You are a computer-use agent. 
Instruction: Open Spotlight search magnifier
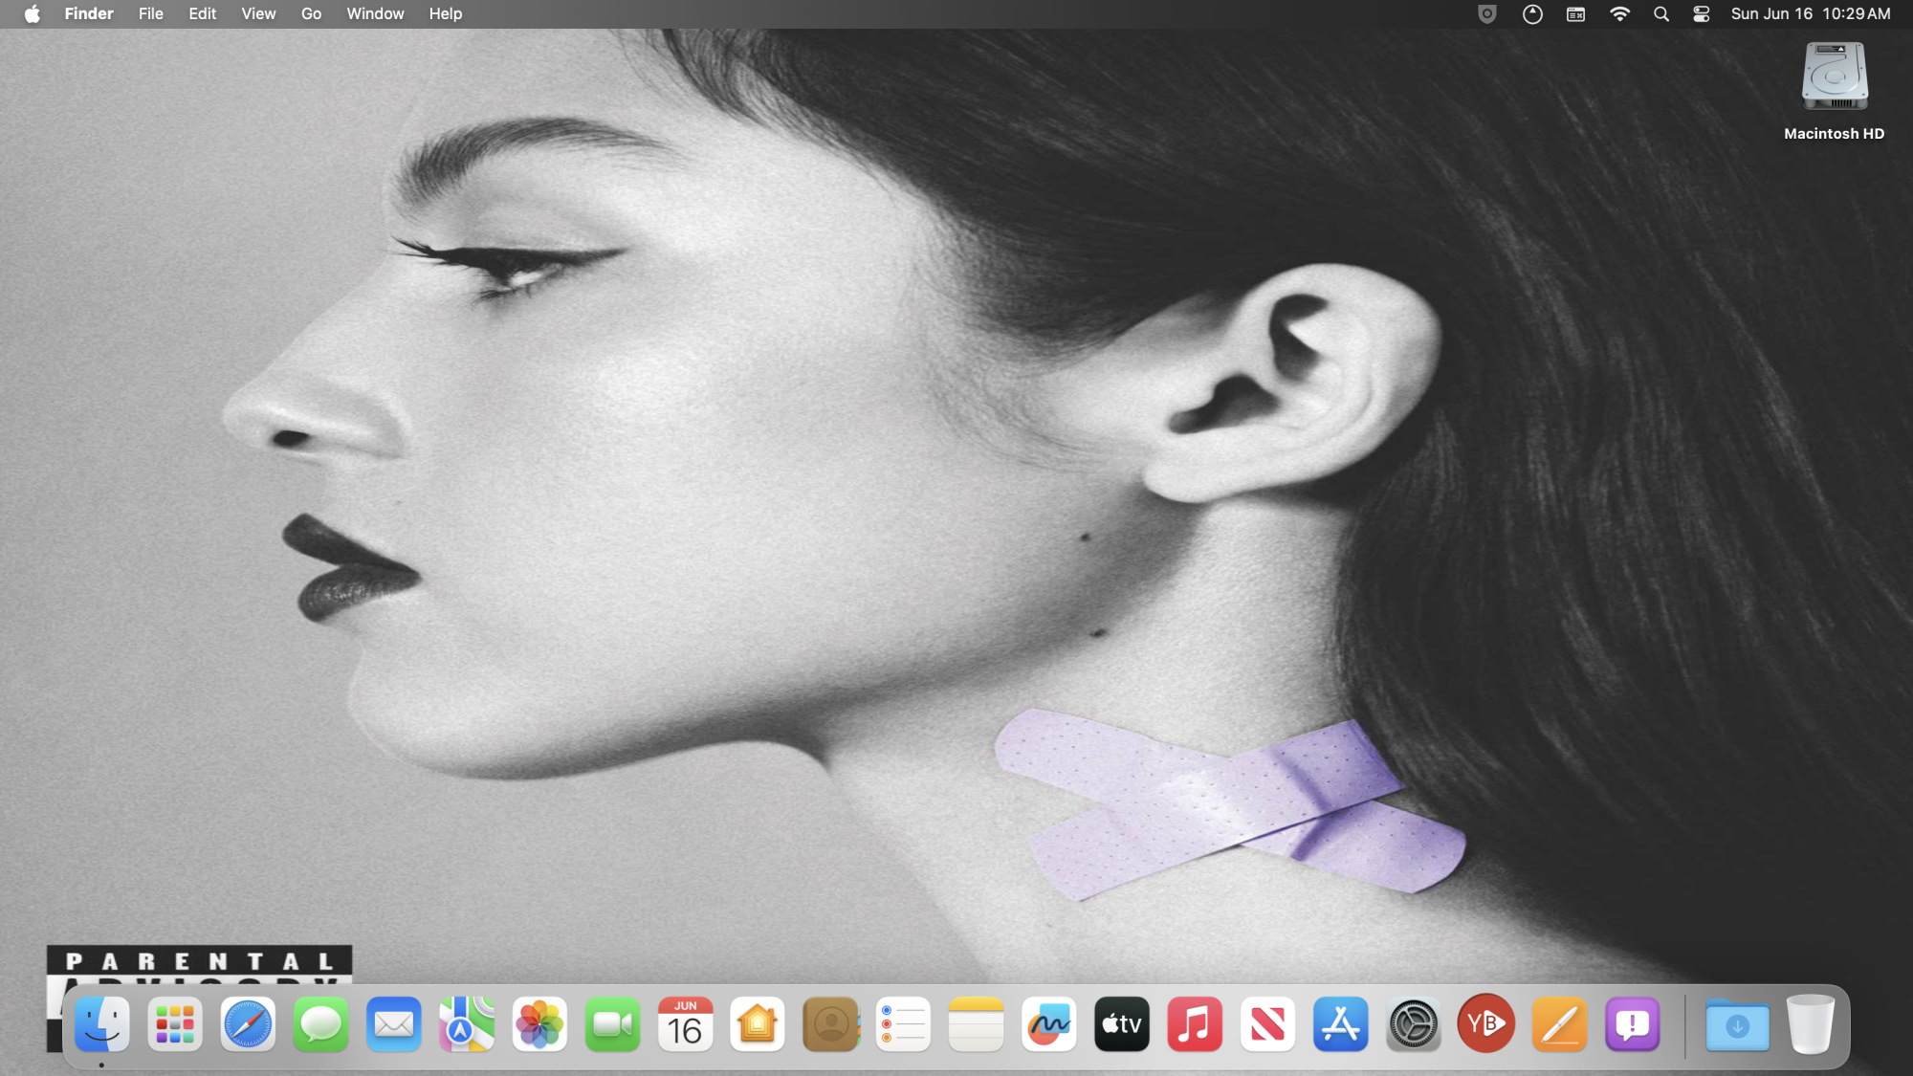point(1660,14)
